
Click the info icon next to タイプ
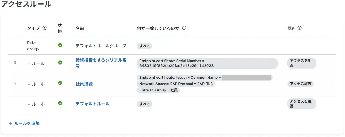click(x=45, y=28)
